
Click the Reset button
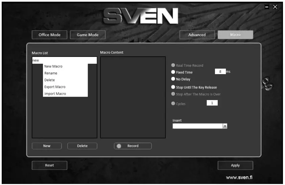[49, 165]
